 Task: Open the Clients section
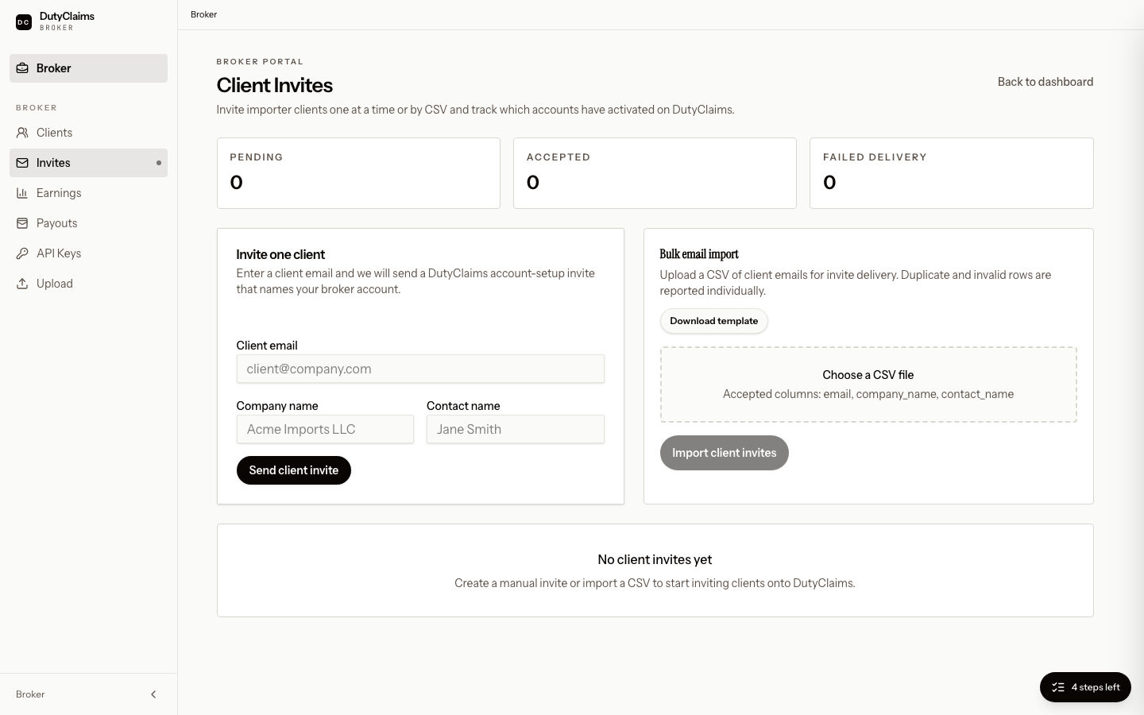[88, 133]
